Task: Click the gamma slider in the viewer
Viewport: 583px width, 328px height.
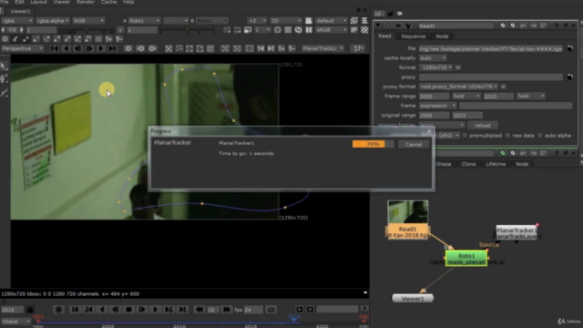Action: click(x=188, y=30)
